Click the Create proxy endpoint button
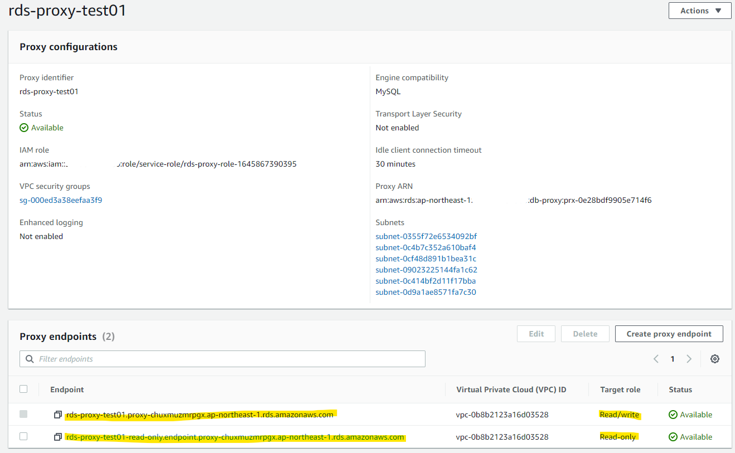The image size is (735, 453). pos(669,333)
